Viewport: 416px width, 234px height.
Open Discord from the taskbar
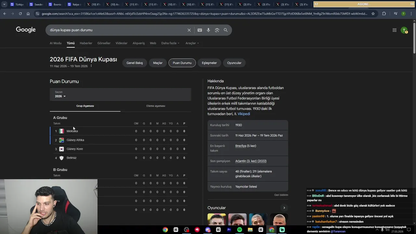point(208,230)
